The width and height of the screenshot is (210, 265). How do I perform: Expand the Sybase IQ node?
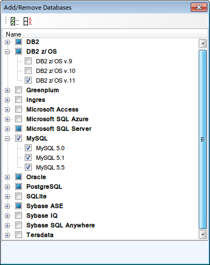click(x=7, y=216)
